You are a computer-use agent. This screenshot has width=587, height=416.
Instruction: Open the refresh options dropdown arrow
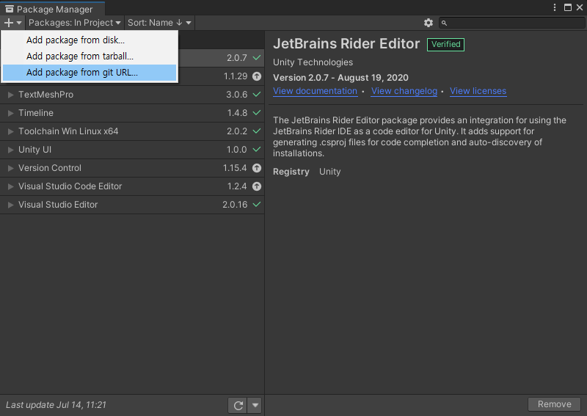pyautogui.click(x=255, y=405)
